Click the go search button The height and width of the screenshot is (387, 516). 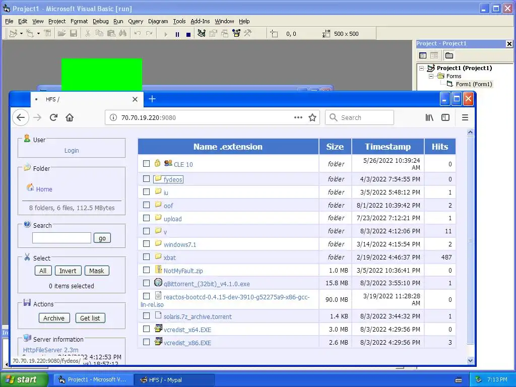coord(102,238)
